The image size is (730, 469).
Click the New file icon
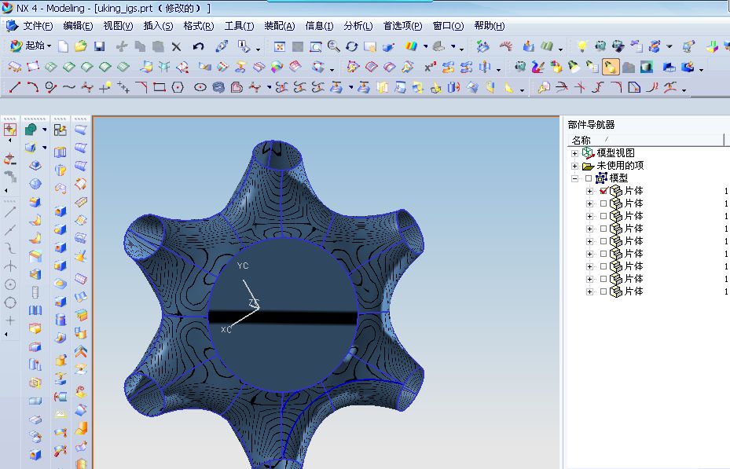click(x=64, y=46)
